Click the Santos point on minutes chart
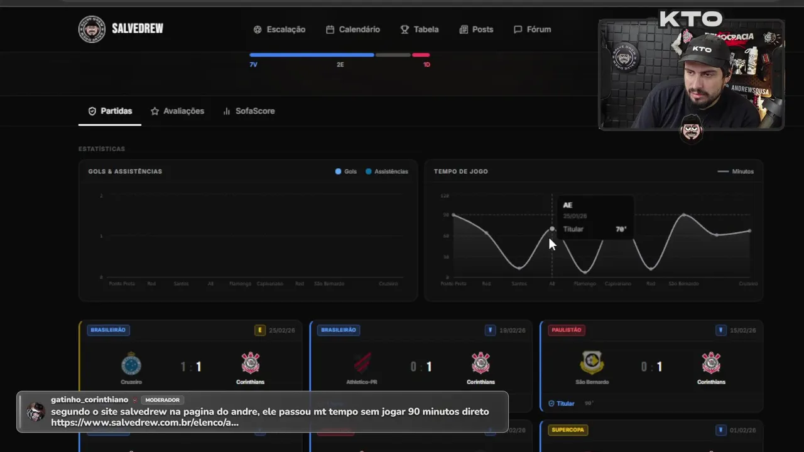804x452 pixels. (519, 268)
